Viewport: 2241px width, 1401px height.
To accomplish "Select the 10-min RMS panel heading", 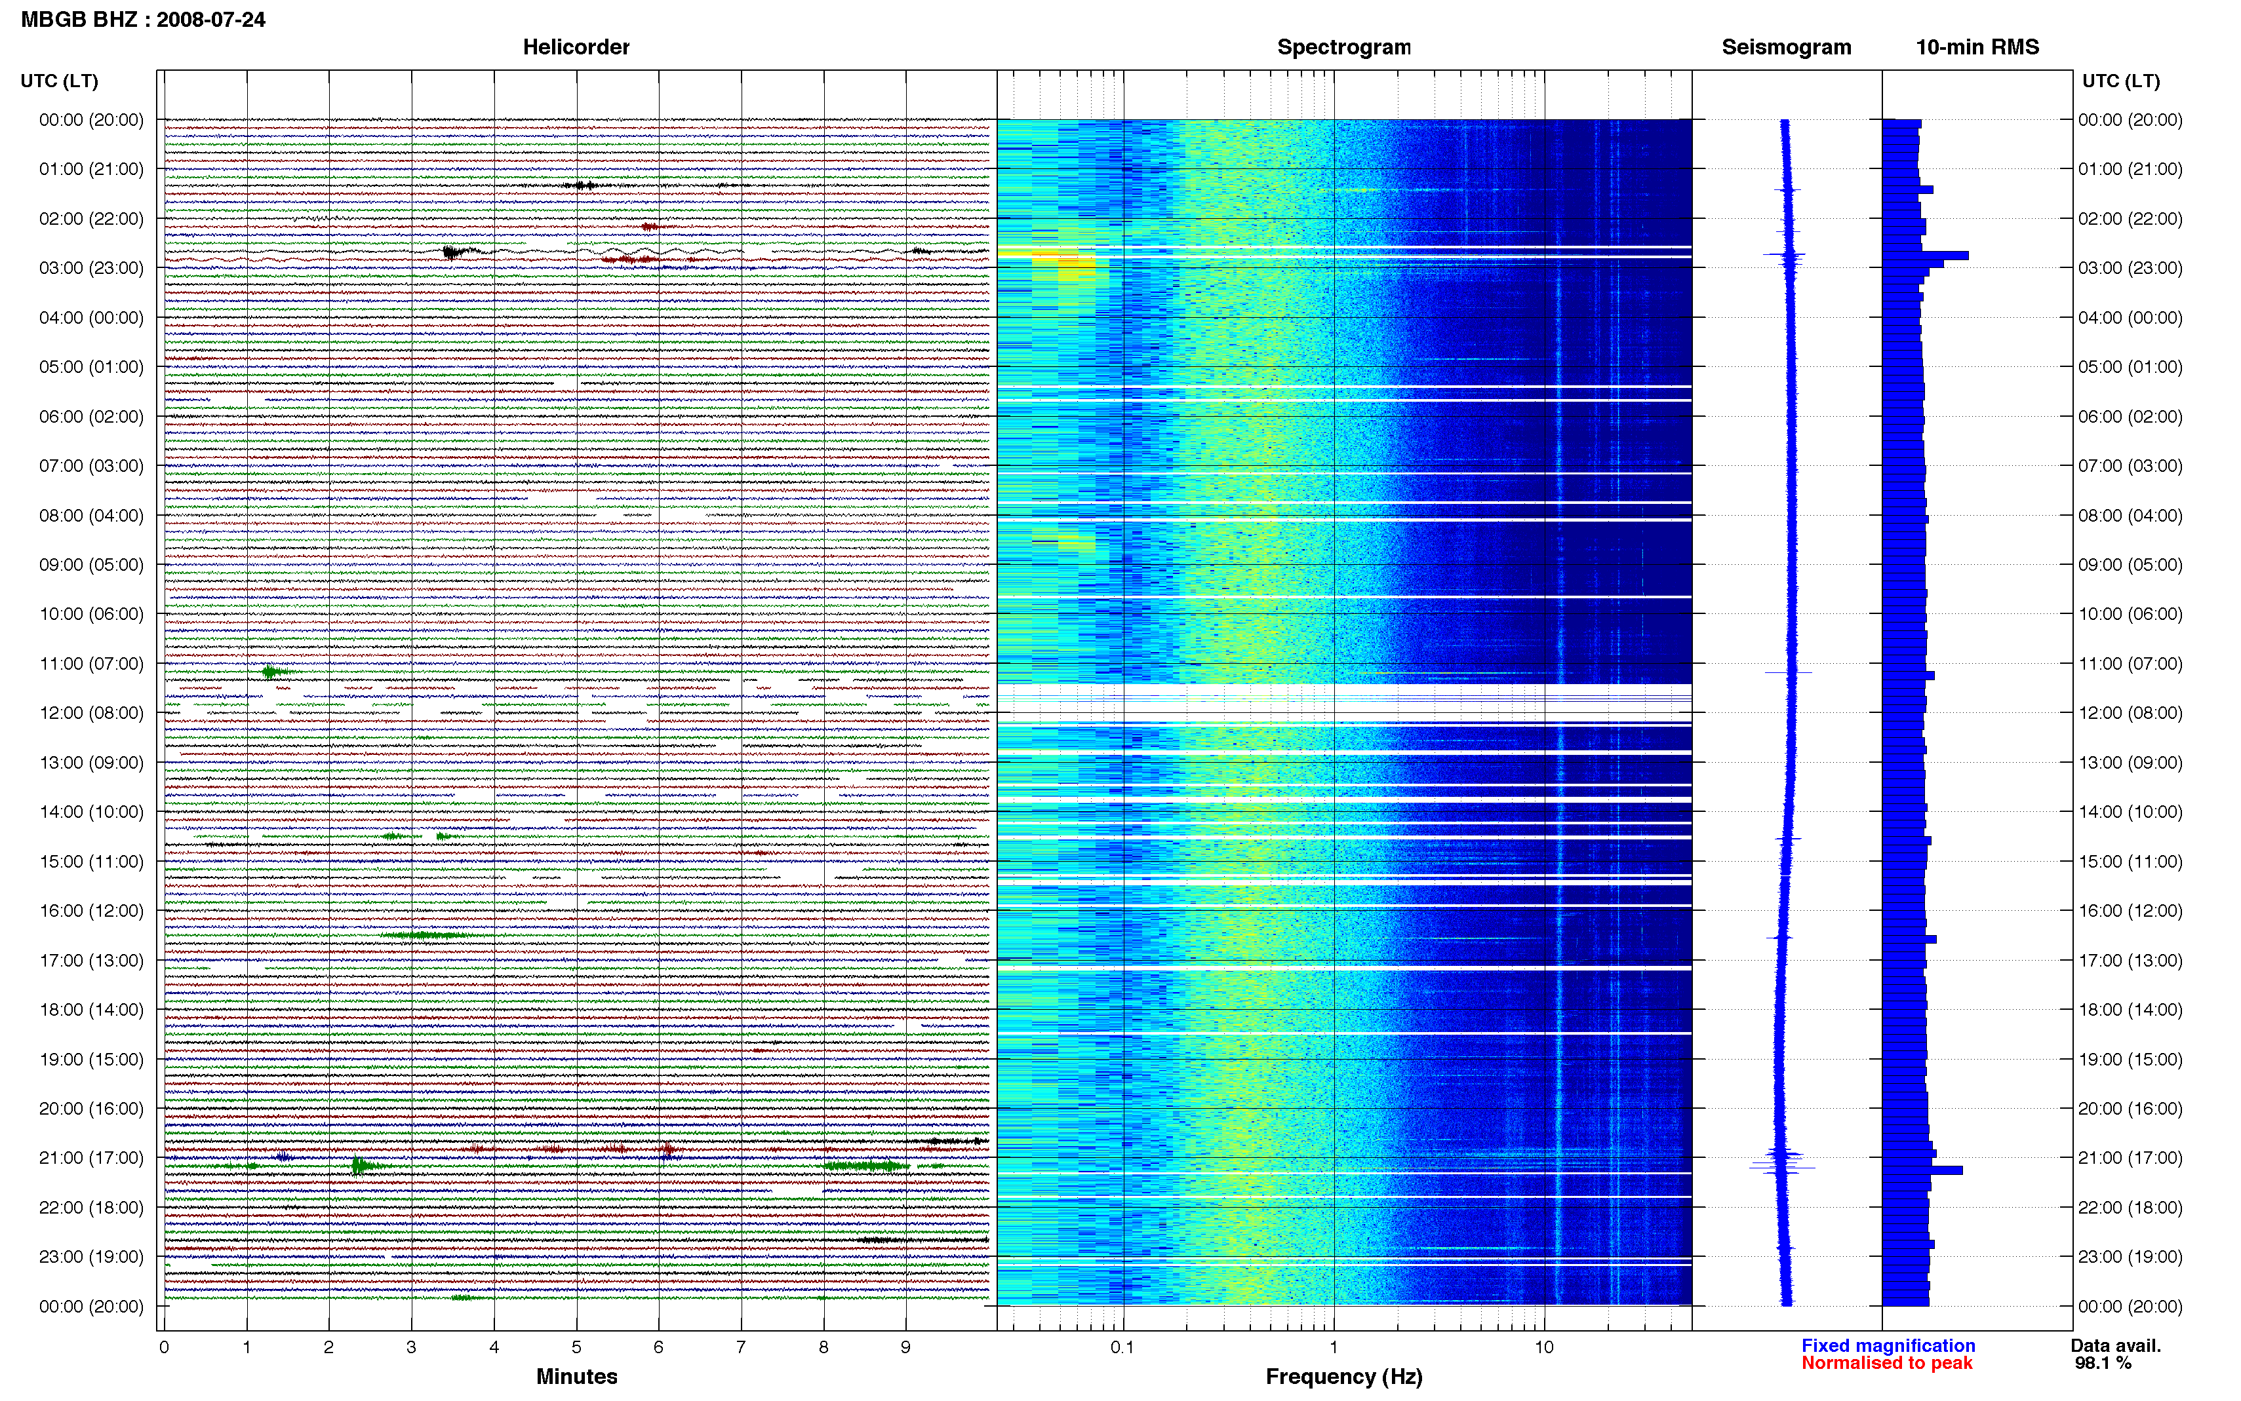I will (x=1977, y=47).
